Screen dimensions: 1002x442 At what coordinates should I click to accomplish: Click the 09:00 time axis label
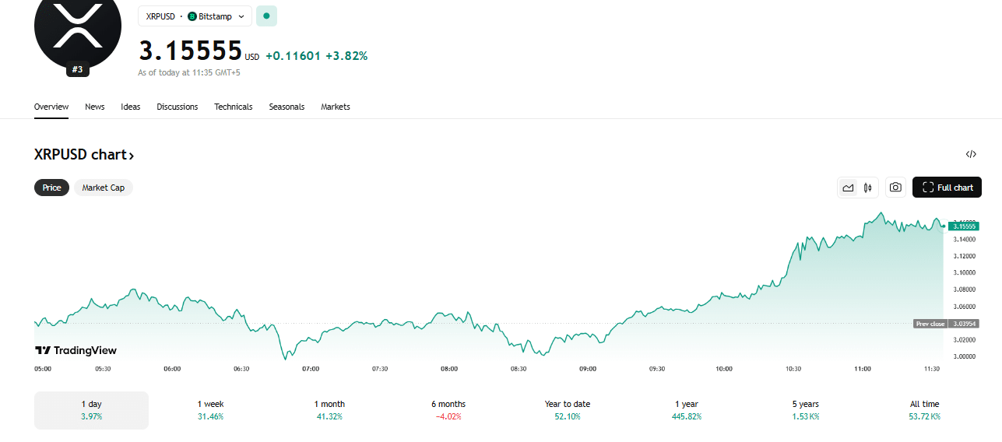point(588,369)
